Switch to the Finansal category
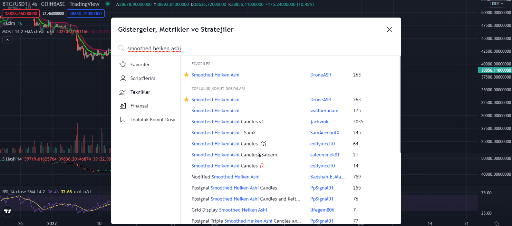512x226 pixels. click(146, 106)
